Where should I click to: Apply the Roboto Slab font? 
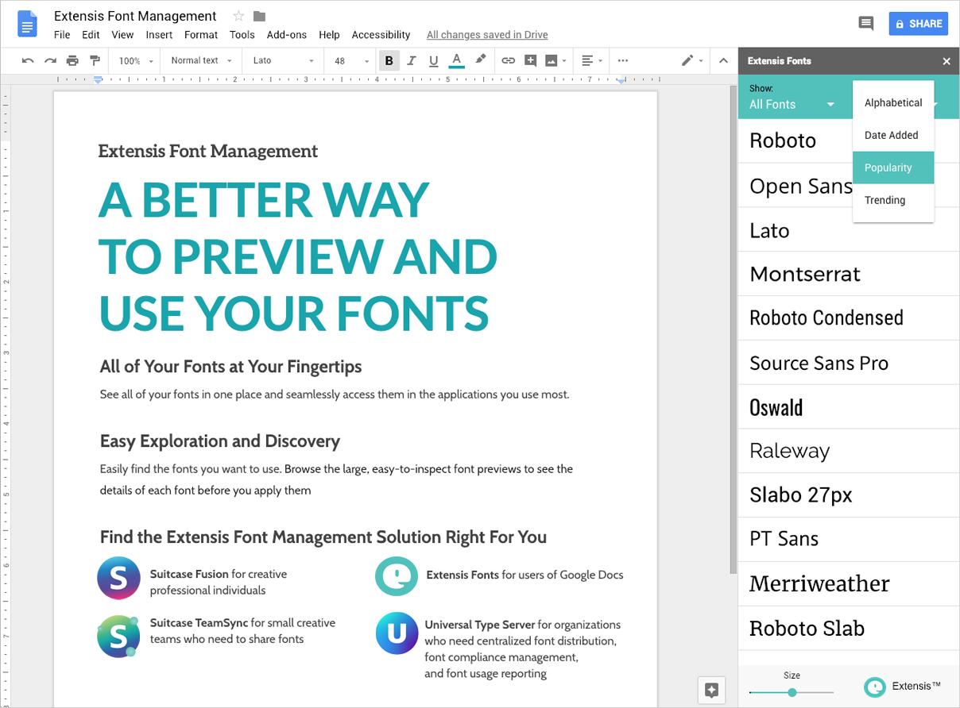pyautogui.click(x=849, y=628)
